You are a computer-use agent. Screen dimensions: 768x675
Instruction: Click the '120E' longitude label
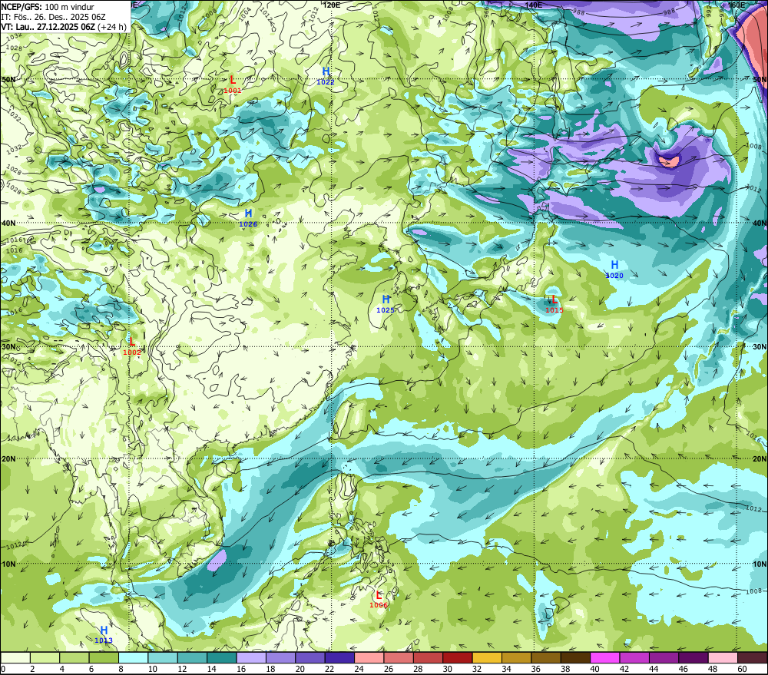point(332,5)
